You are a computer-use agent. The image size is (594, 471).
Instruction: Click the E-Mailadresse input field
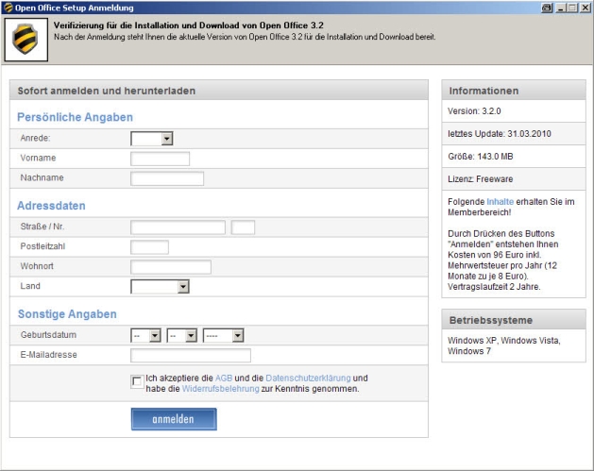(x=191, y=356)
